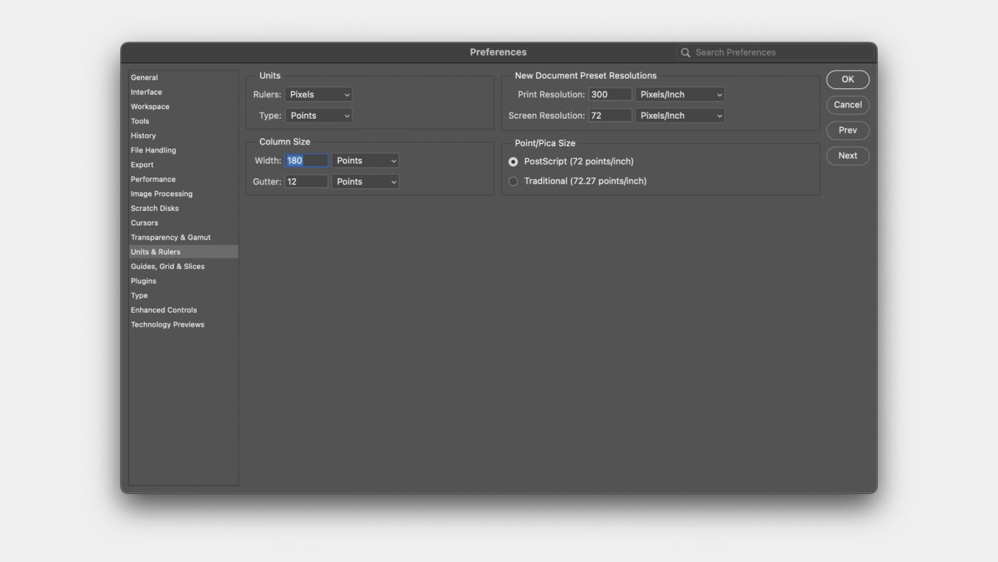Image resolution: width=998 pixels, height=562 pixels.
Task: Open Guides, Grid & Slices preferences
Action: [x=167, y=267]
